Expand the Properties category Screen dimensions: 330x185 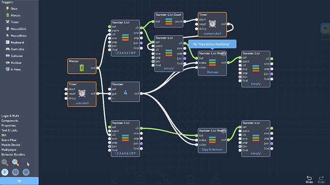coord(9,125)
